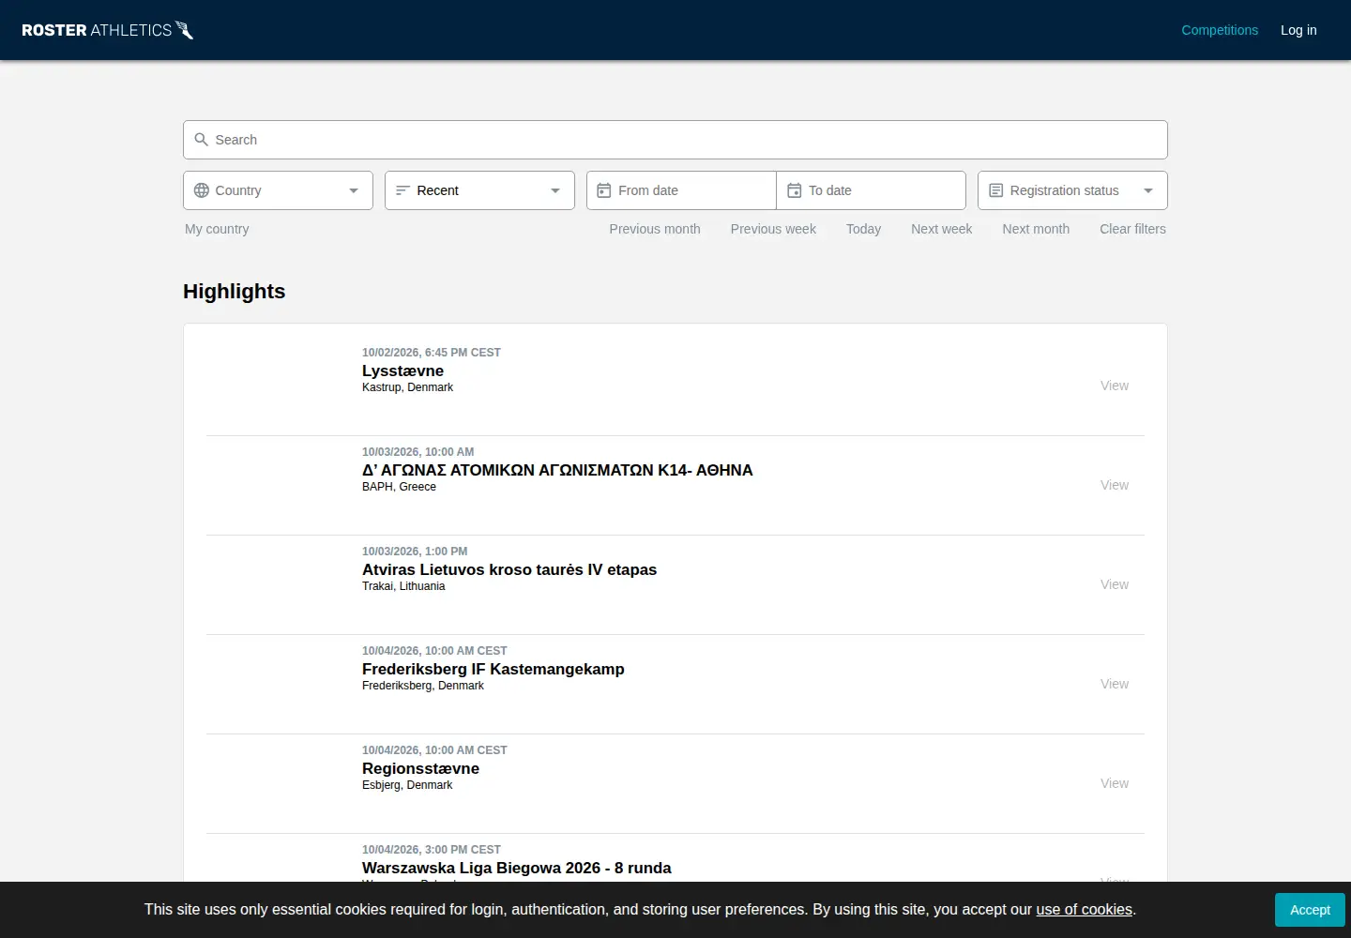Open Regionsstævne title
Viewport: 1351px width, 938px height.
pos(420,768)
